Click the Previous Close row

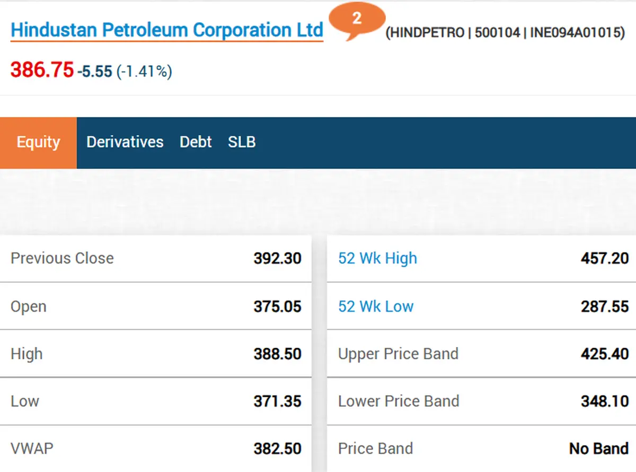pyautogui.click(x=155, y=258)
